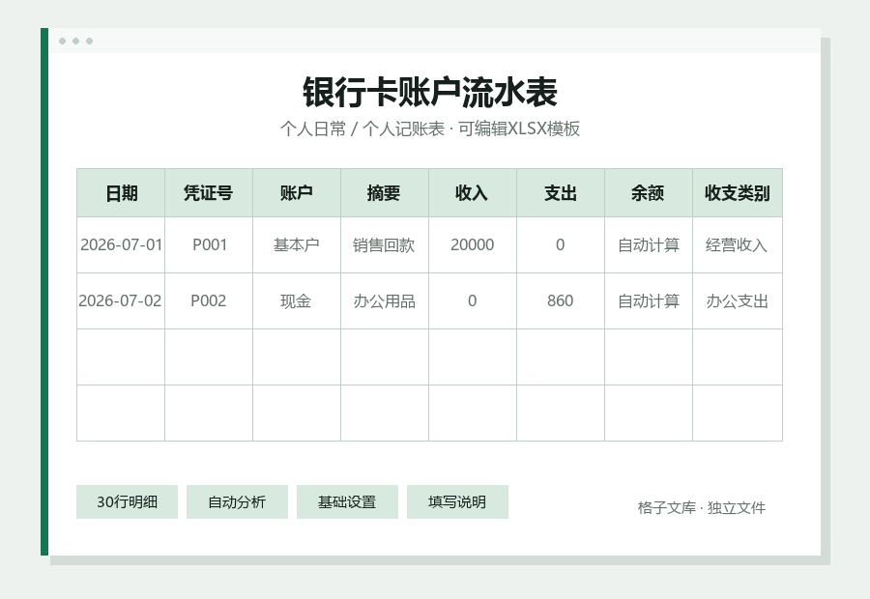Click the expense cell in the P001 row
The height and width of the screenshot is (599, 870).
561,245
